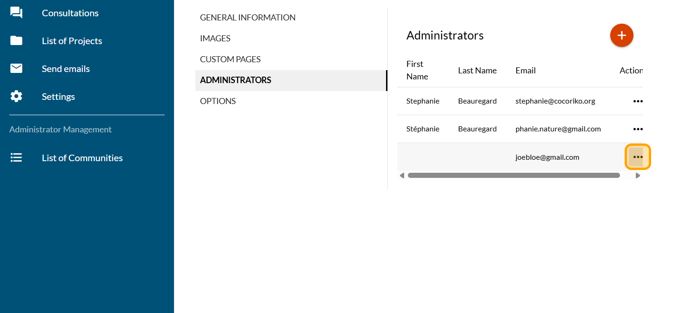Select the Options tab

point(218,101)
